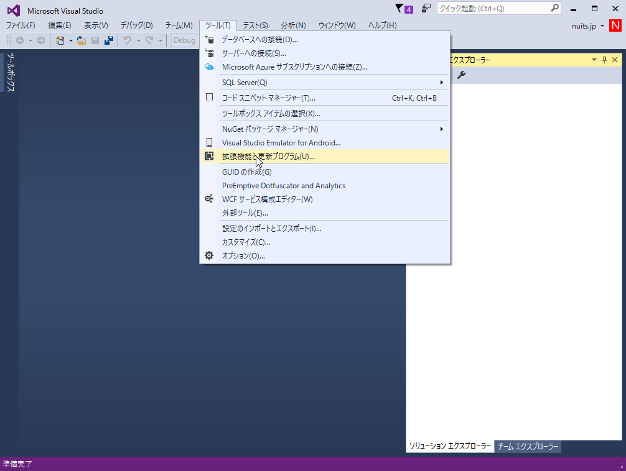Open the 表示(V) menu
Screen dimensions: 626x471
[96, 25]
